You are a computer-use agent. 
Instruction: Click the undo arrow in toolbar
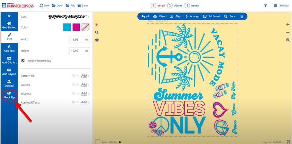click(143, 16)
